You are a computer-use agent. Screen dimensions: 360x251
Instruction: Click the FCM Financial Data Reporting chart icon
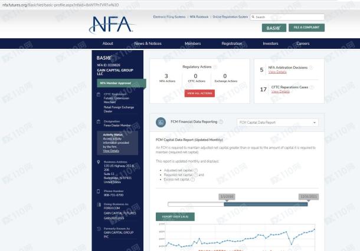[161, 122]
